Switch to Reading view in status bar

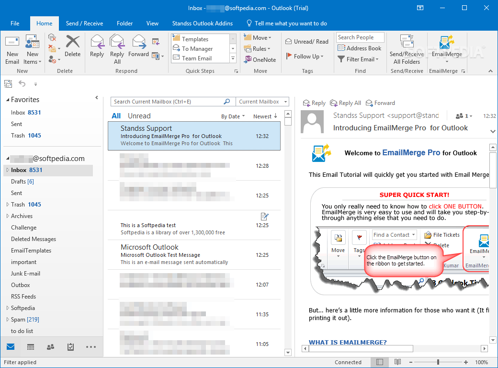tap(397, 362)
